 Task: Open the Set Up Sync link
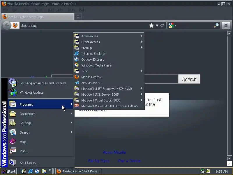[98, 161]
